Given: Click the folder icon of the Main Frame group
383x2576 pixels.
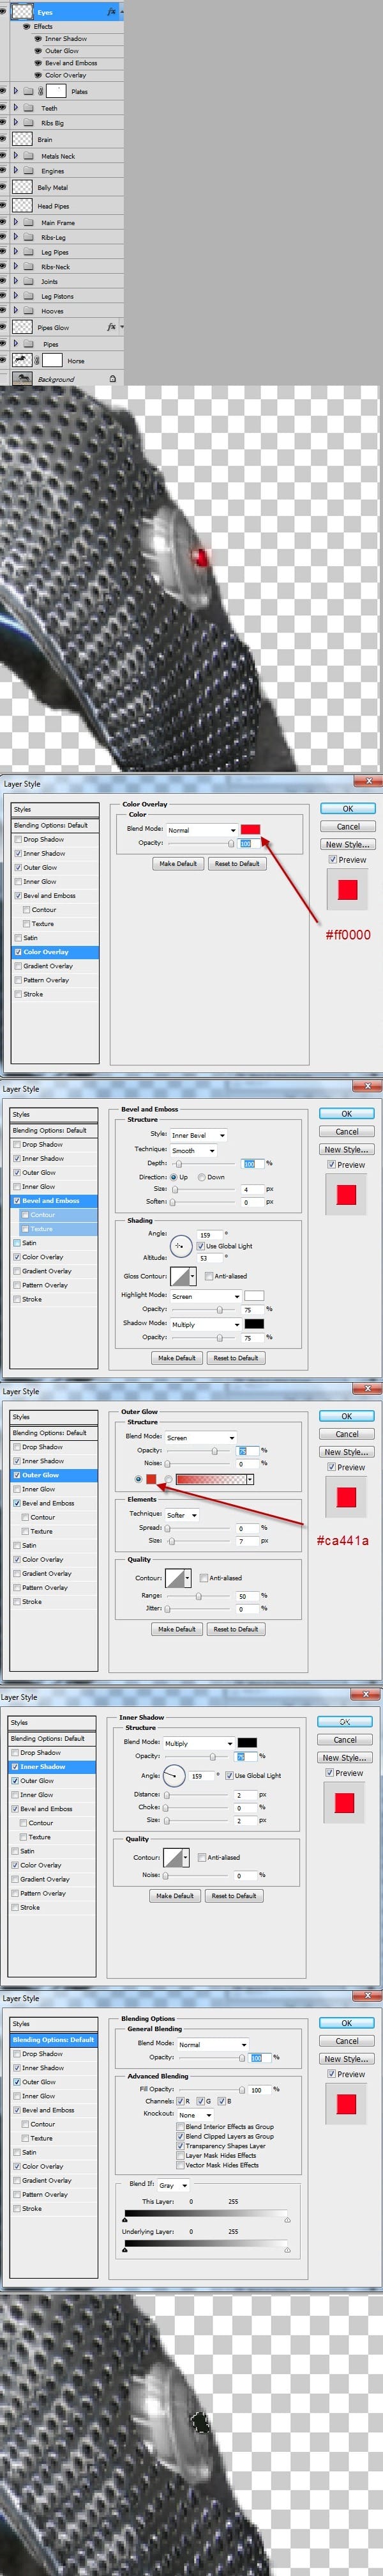Looking at the screenshot, I should coord(28,223).
